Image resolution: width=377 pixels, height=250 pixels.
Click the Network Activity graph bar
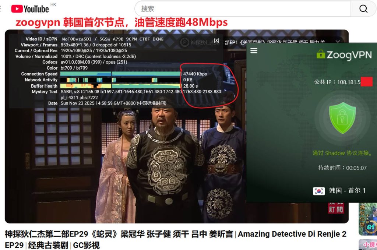click(x=120, y=80)
